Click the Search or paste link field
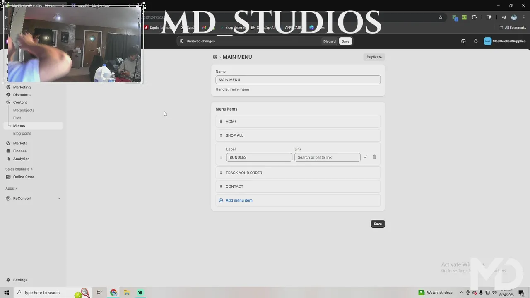 tap(328, 157)
